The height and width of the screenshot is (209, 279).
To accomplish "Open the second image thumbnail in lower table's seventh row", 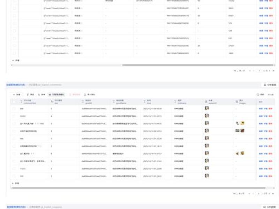I will coord(242,153).
